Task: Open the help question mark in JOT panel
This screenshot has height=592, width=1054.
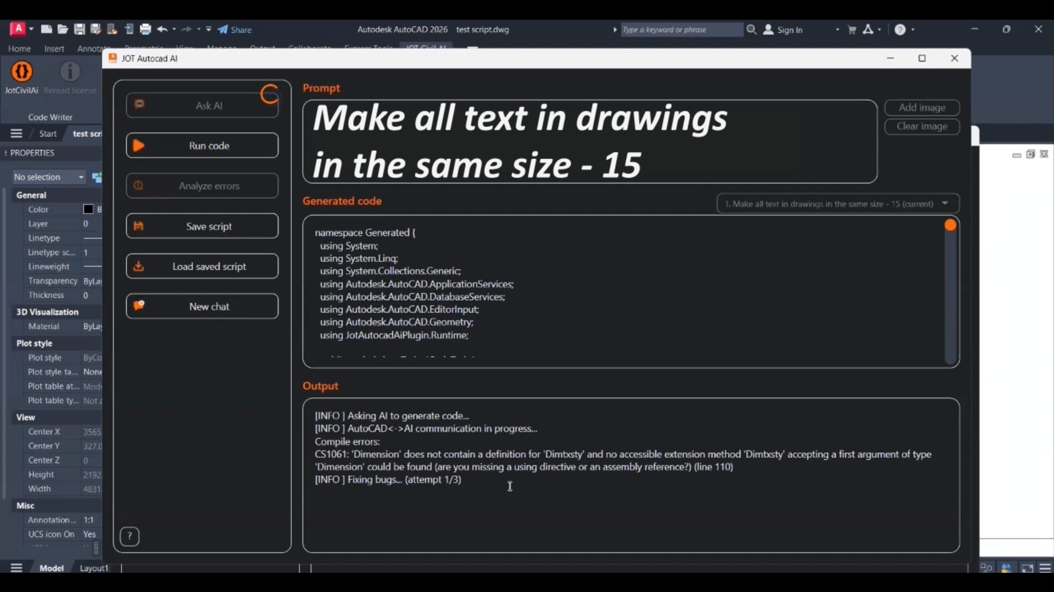Action: point(130,537)
